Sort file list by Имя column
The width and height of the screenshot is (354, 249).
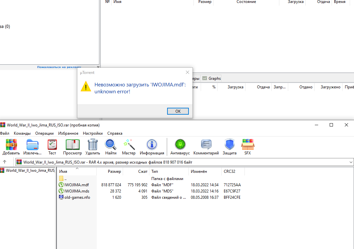(77, 171)
